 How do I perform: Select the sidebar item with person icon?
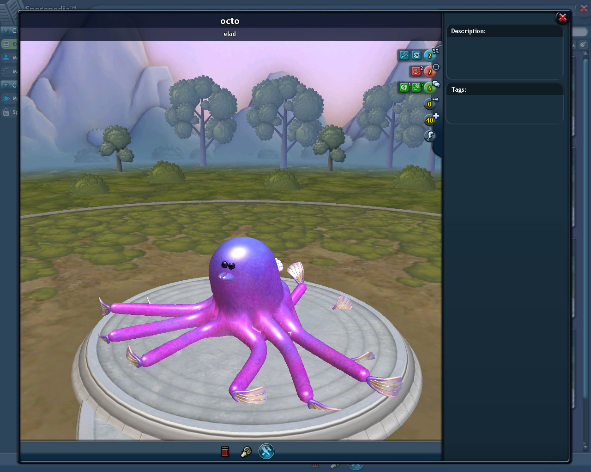coord(9,58)
